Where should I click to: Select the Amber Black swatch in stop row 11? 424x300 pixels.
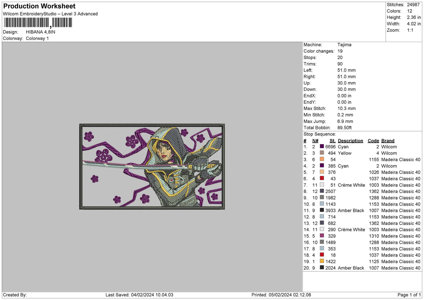[x=322, y=210]
